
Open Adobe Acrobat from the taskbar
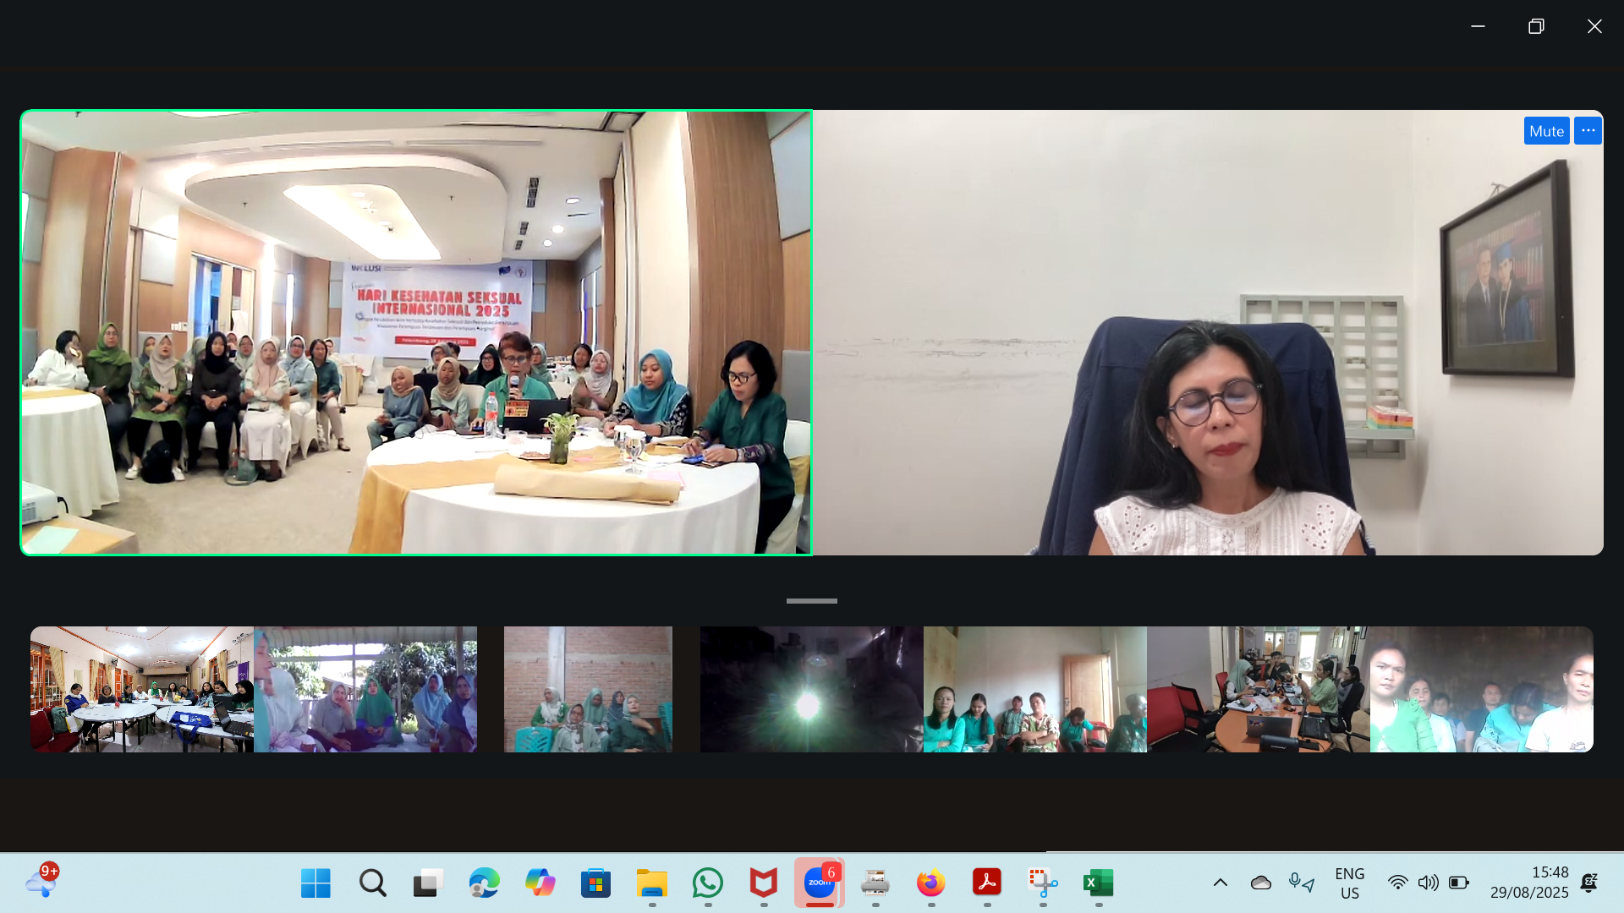[x=986, y=883]
